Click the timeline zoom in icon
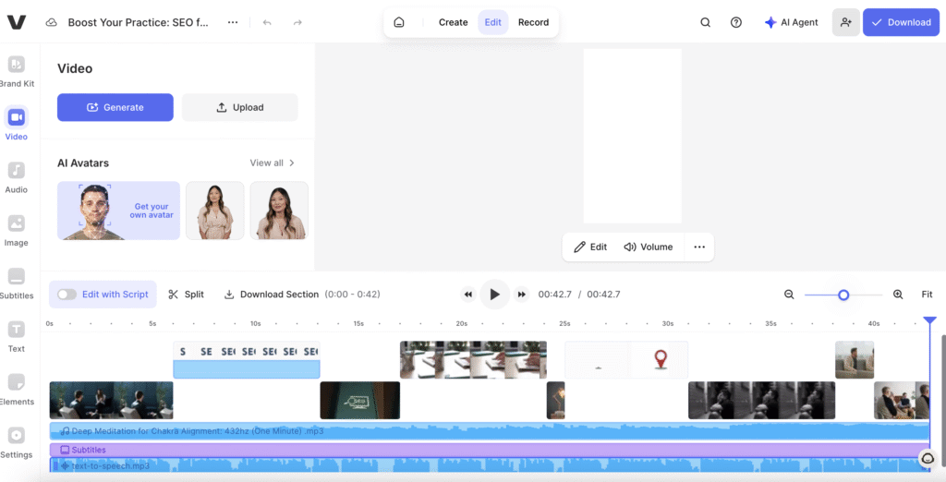The height and width of the screenshot is (482, 946). point(898,295)
